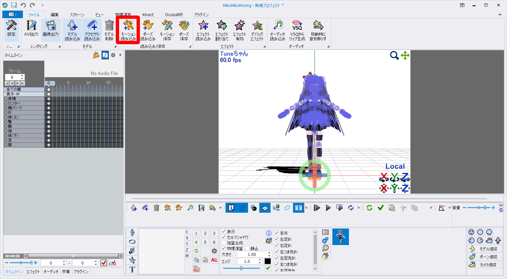Click the interpolation curve icon in timeline header
Viewport: 507px width, 279px height.
point(105,55)
